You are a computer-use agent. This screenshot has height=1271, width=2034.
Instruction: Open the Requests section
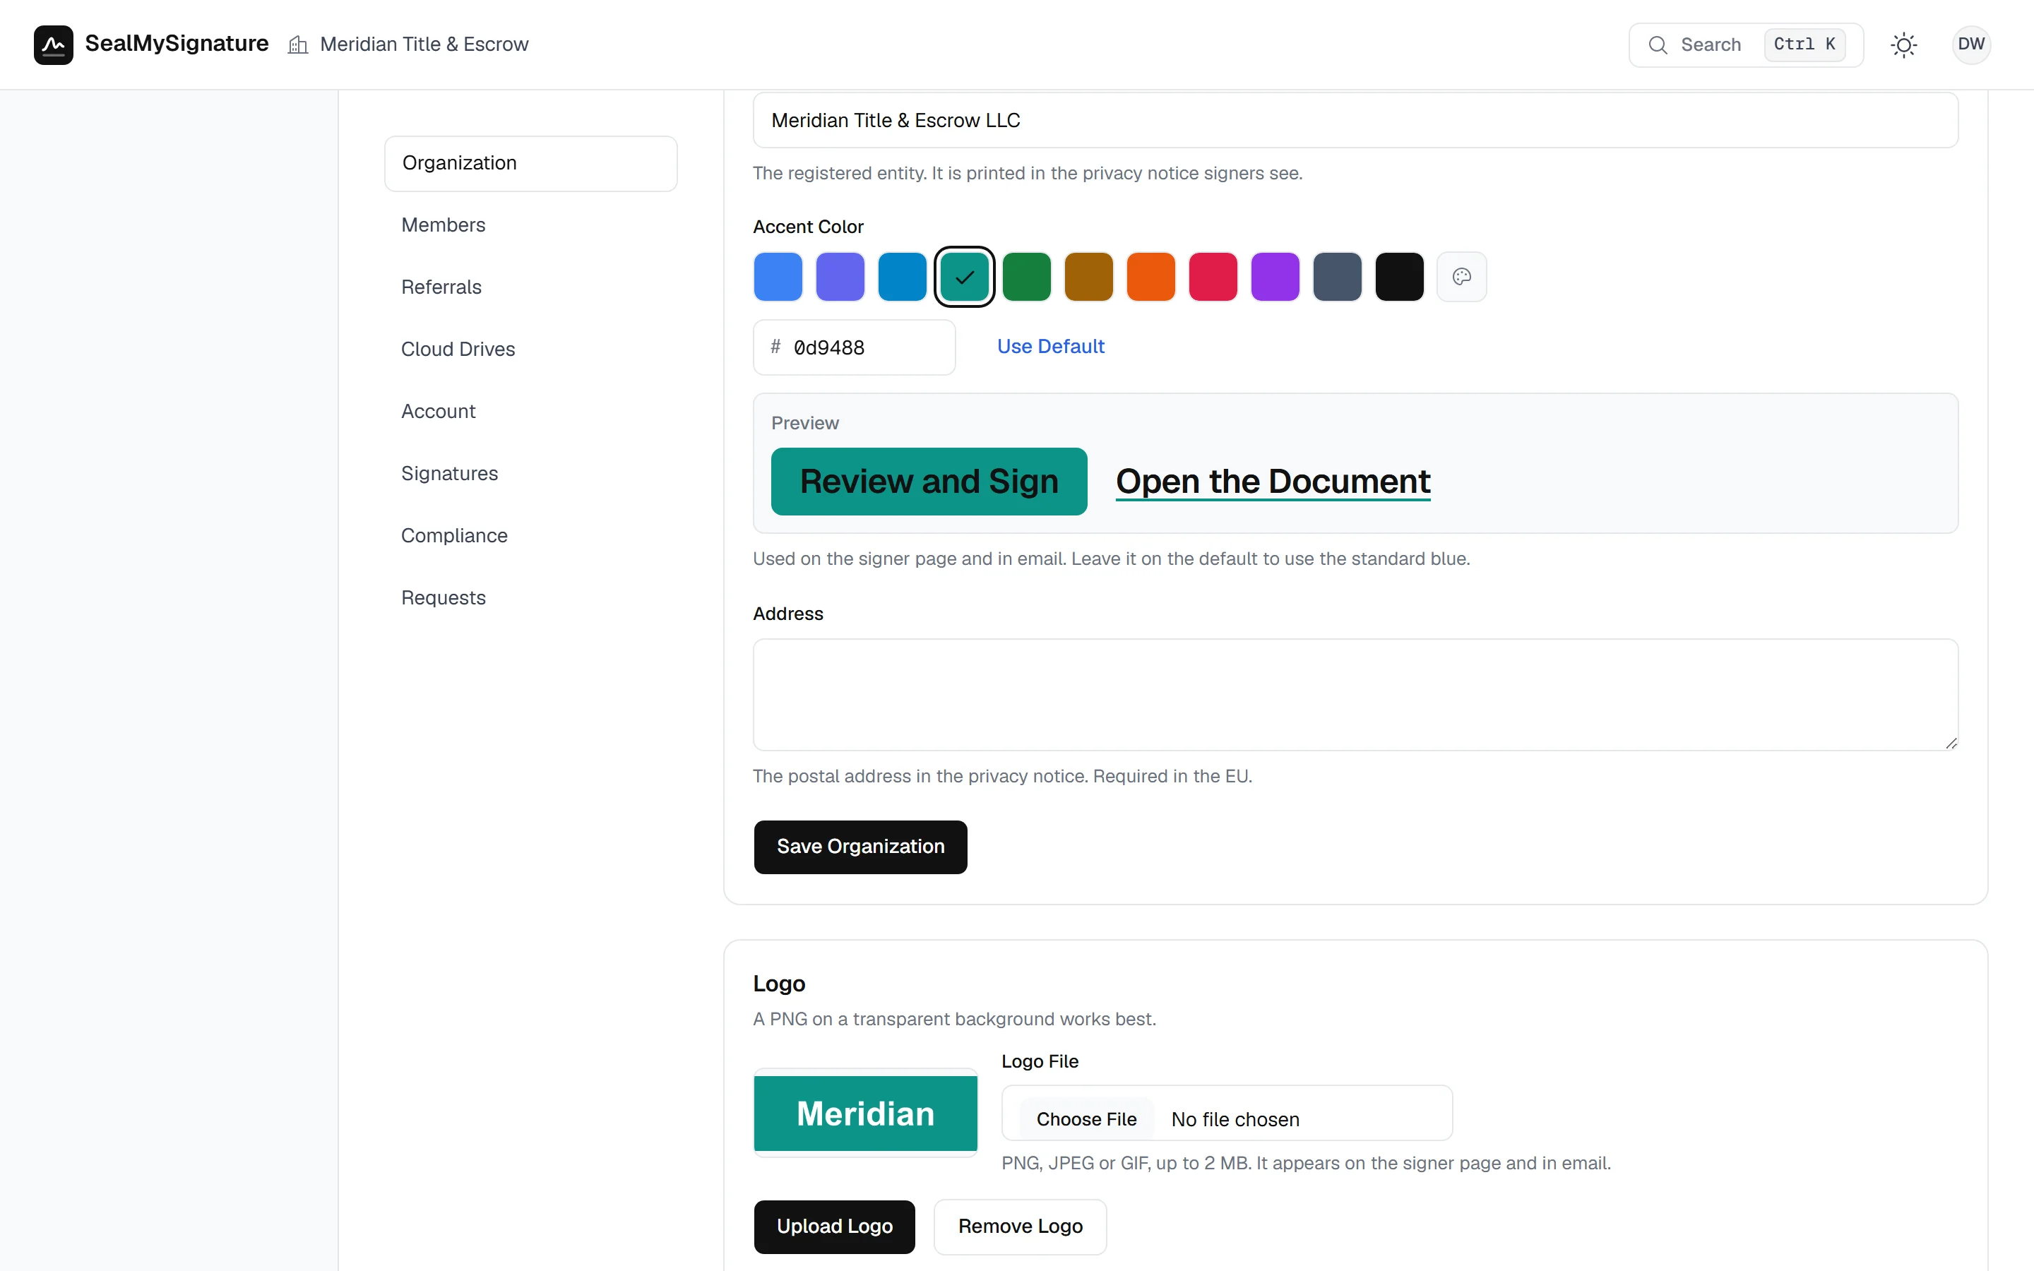(531, 599)
